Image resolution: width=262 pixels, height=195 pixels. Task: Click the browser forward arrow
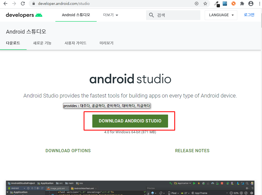[14, 4]
